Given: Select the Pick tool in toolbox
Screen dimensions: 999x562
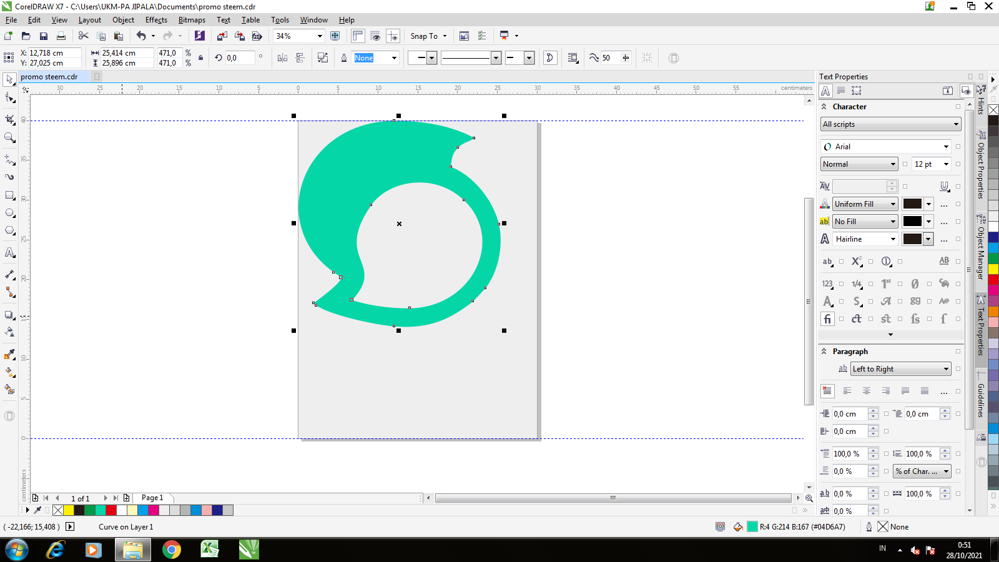Looking at the screenshot, I should tap(9, 79).
